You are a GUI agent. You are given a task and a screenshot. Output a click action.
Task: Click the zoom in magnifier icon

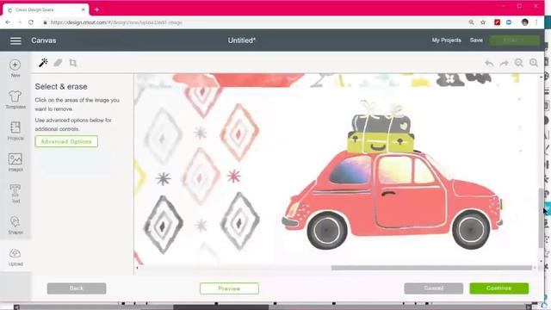pyautogui.click(x=534, y=63)
